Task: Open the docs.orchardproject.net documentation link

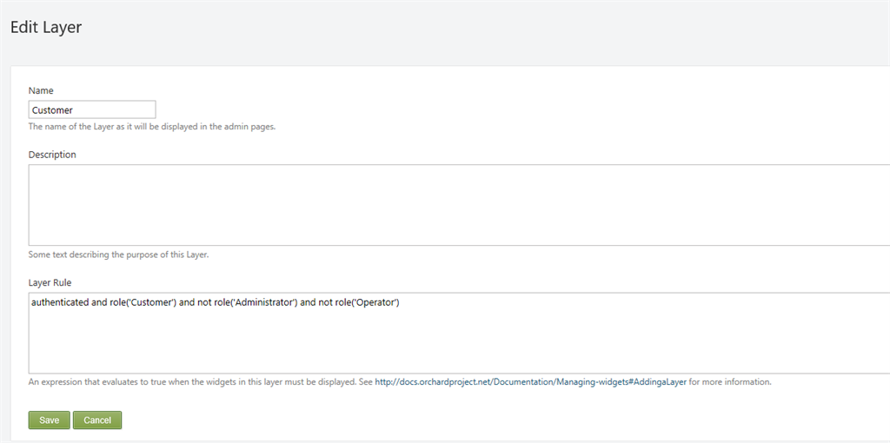Action: point(530,381)
